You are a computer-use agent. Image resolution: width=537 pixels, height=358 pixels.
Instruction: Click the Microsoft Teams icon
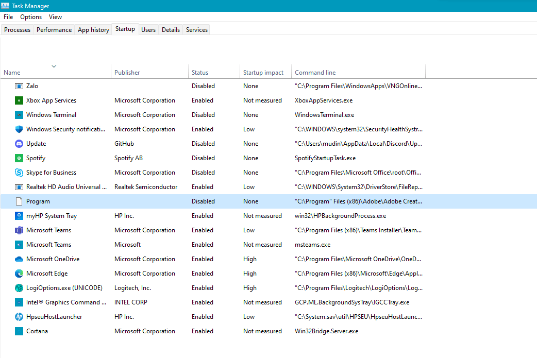point(16,230)
